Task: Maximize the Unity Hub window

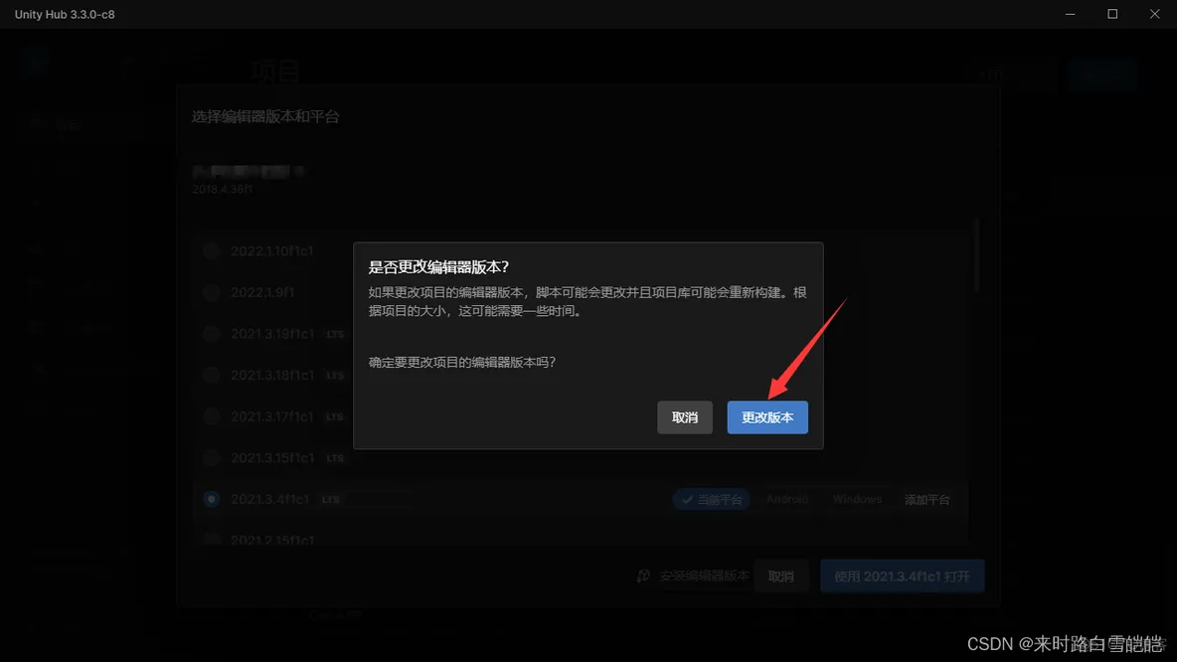Action: tap(1112, 14)
